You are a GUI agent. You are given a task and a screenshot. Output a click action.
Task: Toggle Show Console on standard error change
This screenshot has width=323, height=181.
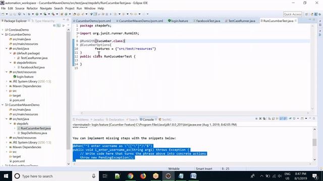point(285,119)
